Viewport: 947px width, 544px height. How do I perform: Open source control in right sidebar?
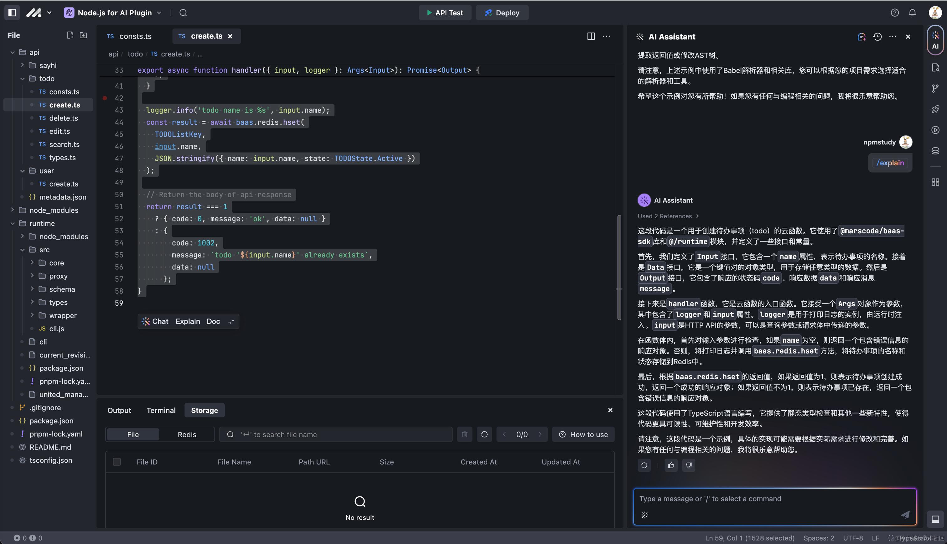(x=935, y=89)
